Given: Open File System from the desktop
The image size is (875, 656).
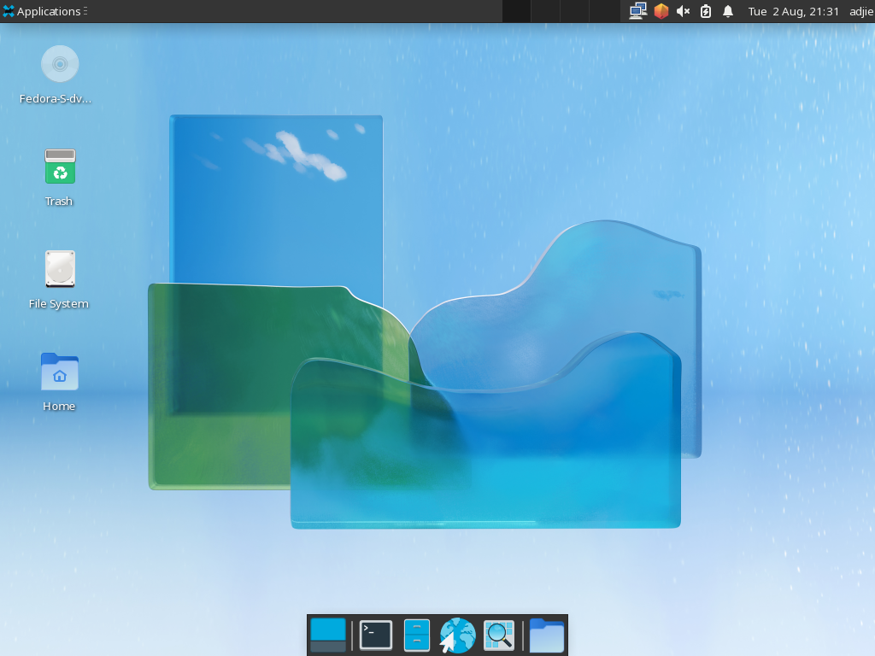Looking at the screenshot, I should (x=59, y=269).
